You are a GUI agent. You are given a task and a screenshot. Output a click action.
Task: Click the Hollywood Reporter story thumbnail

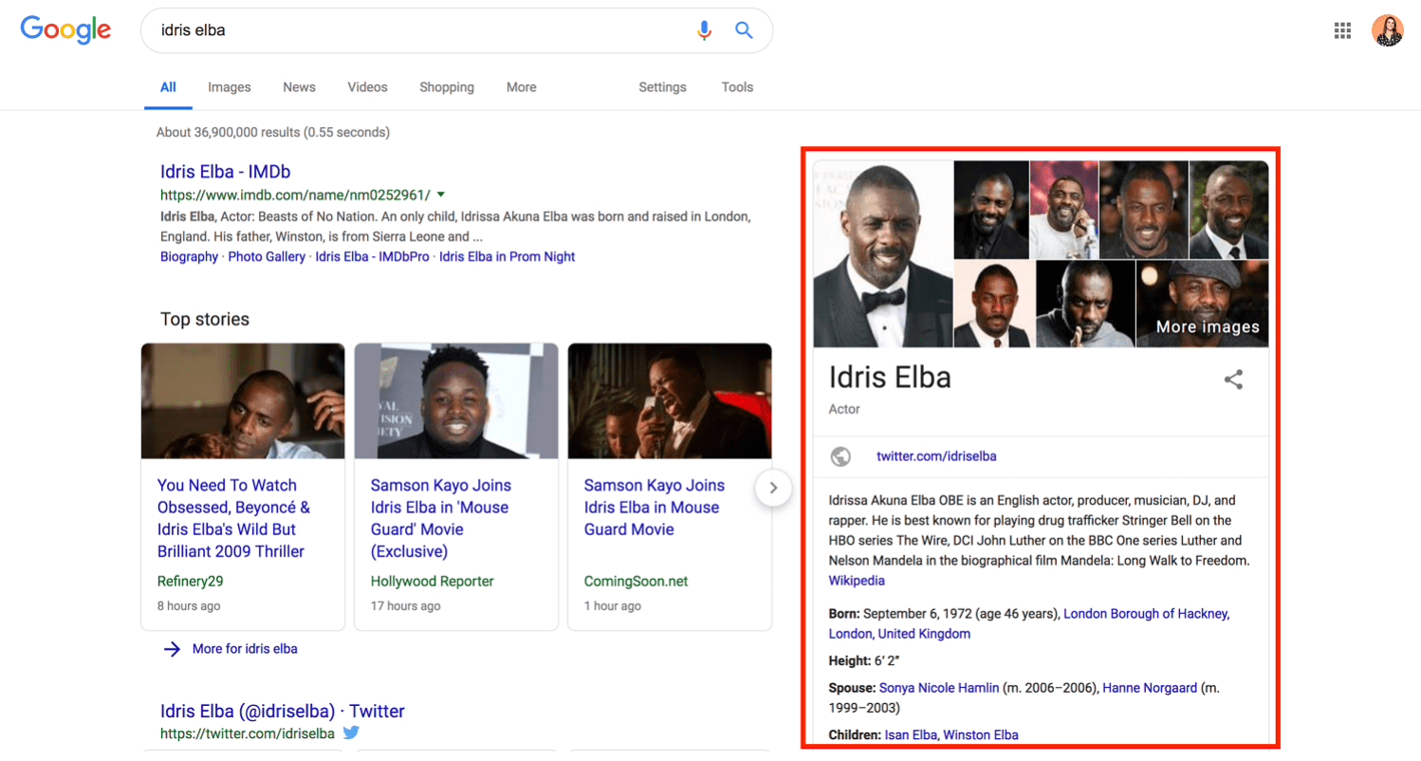(x=456, y=401)
